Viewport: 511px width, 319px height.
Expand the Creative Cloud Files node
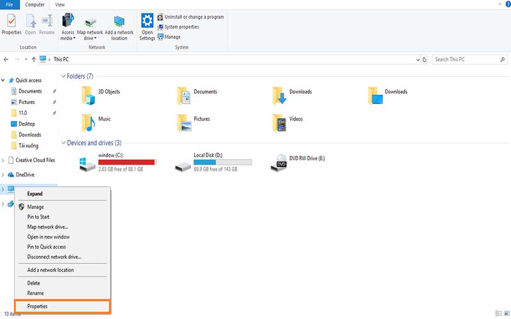tap(3, 160)
